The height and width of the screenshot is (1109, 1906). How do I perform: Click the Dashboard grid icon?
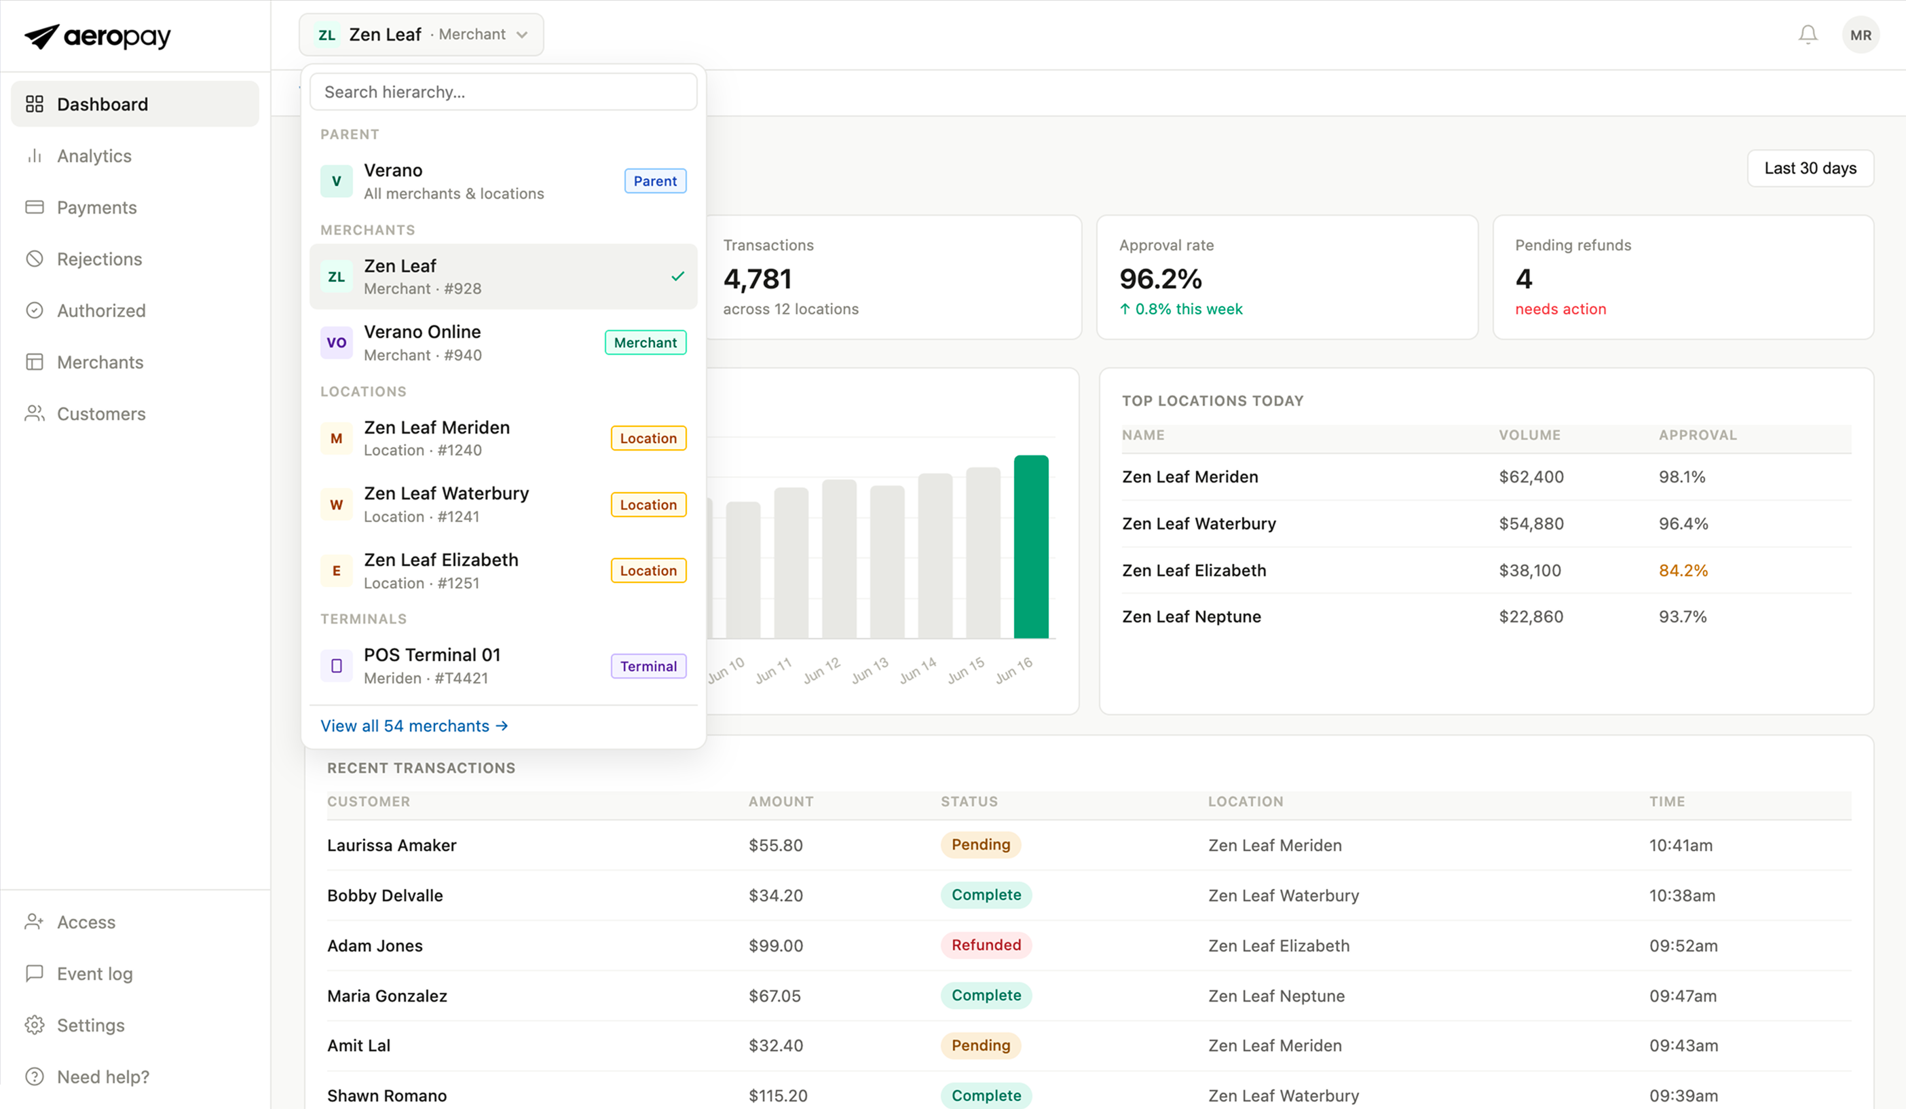click(x=35, y=104)
